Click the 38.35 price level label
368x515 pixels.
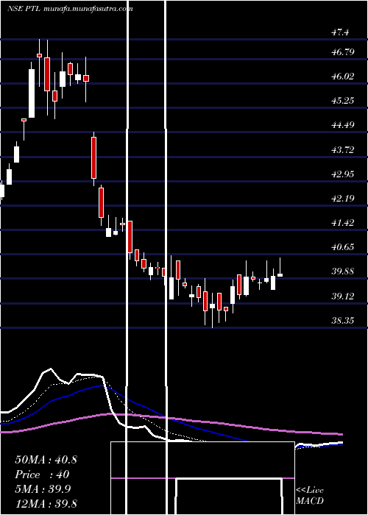pos(343,320)
